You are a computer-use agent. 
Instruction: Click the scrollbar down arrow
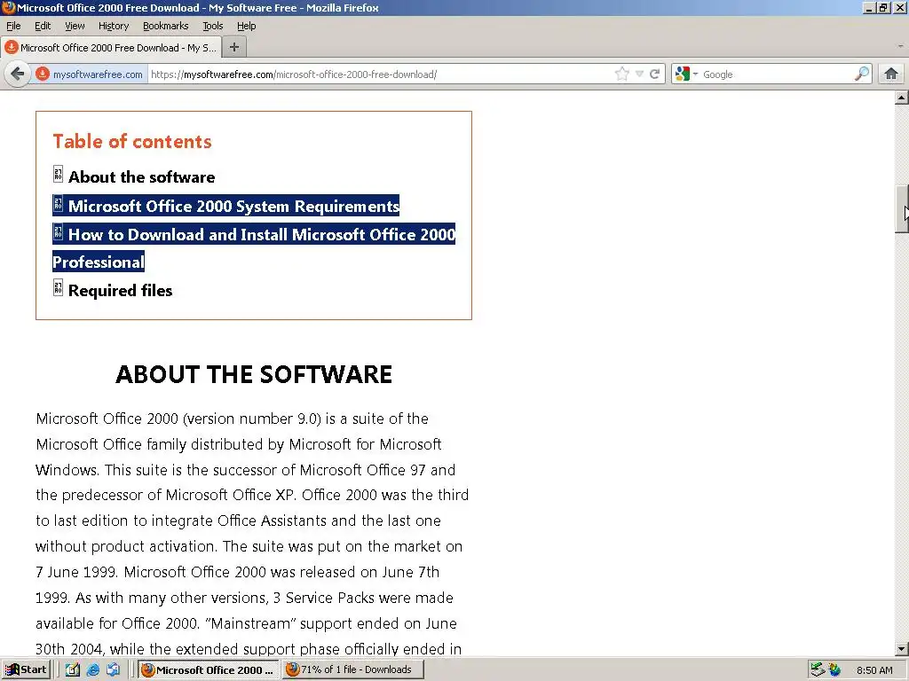[x=901, y=648]
